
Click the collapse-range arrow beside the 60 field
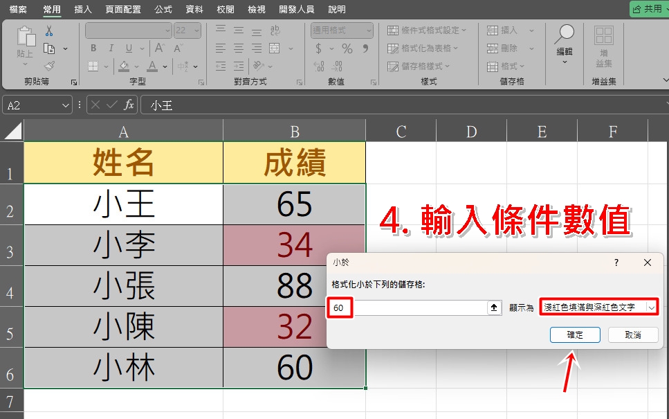(x=494, y=307)
